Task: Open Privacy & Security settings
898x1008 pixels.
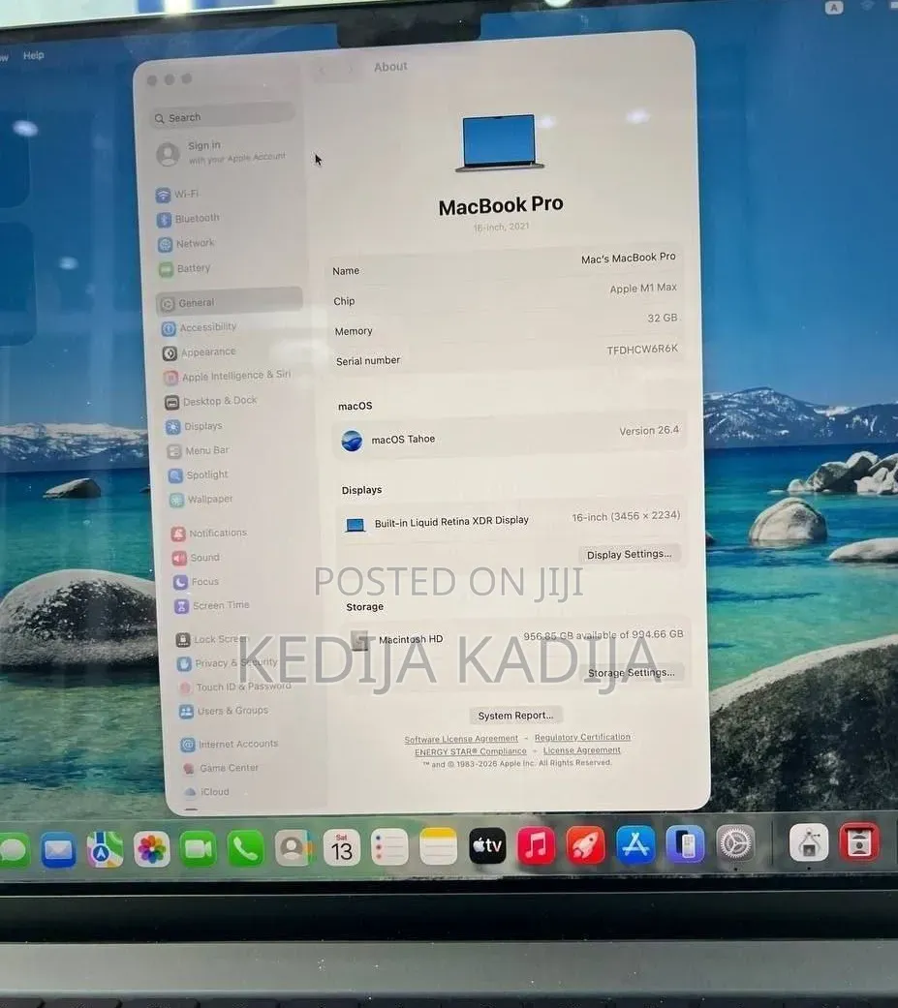Action: (228, 662)
